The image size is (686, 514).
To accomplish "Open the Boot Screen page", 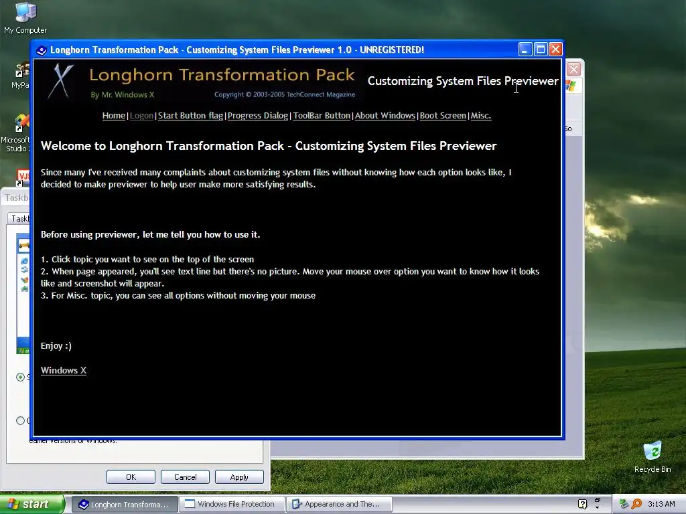I will pyautogui.click(x=443, y=115).
